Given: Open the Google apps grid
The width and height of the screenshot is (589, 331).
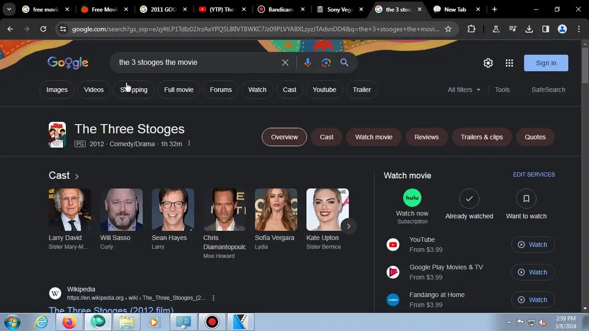Looking at the screenshot, I should coord(509,63).
